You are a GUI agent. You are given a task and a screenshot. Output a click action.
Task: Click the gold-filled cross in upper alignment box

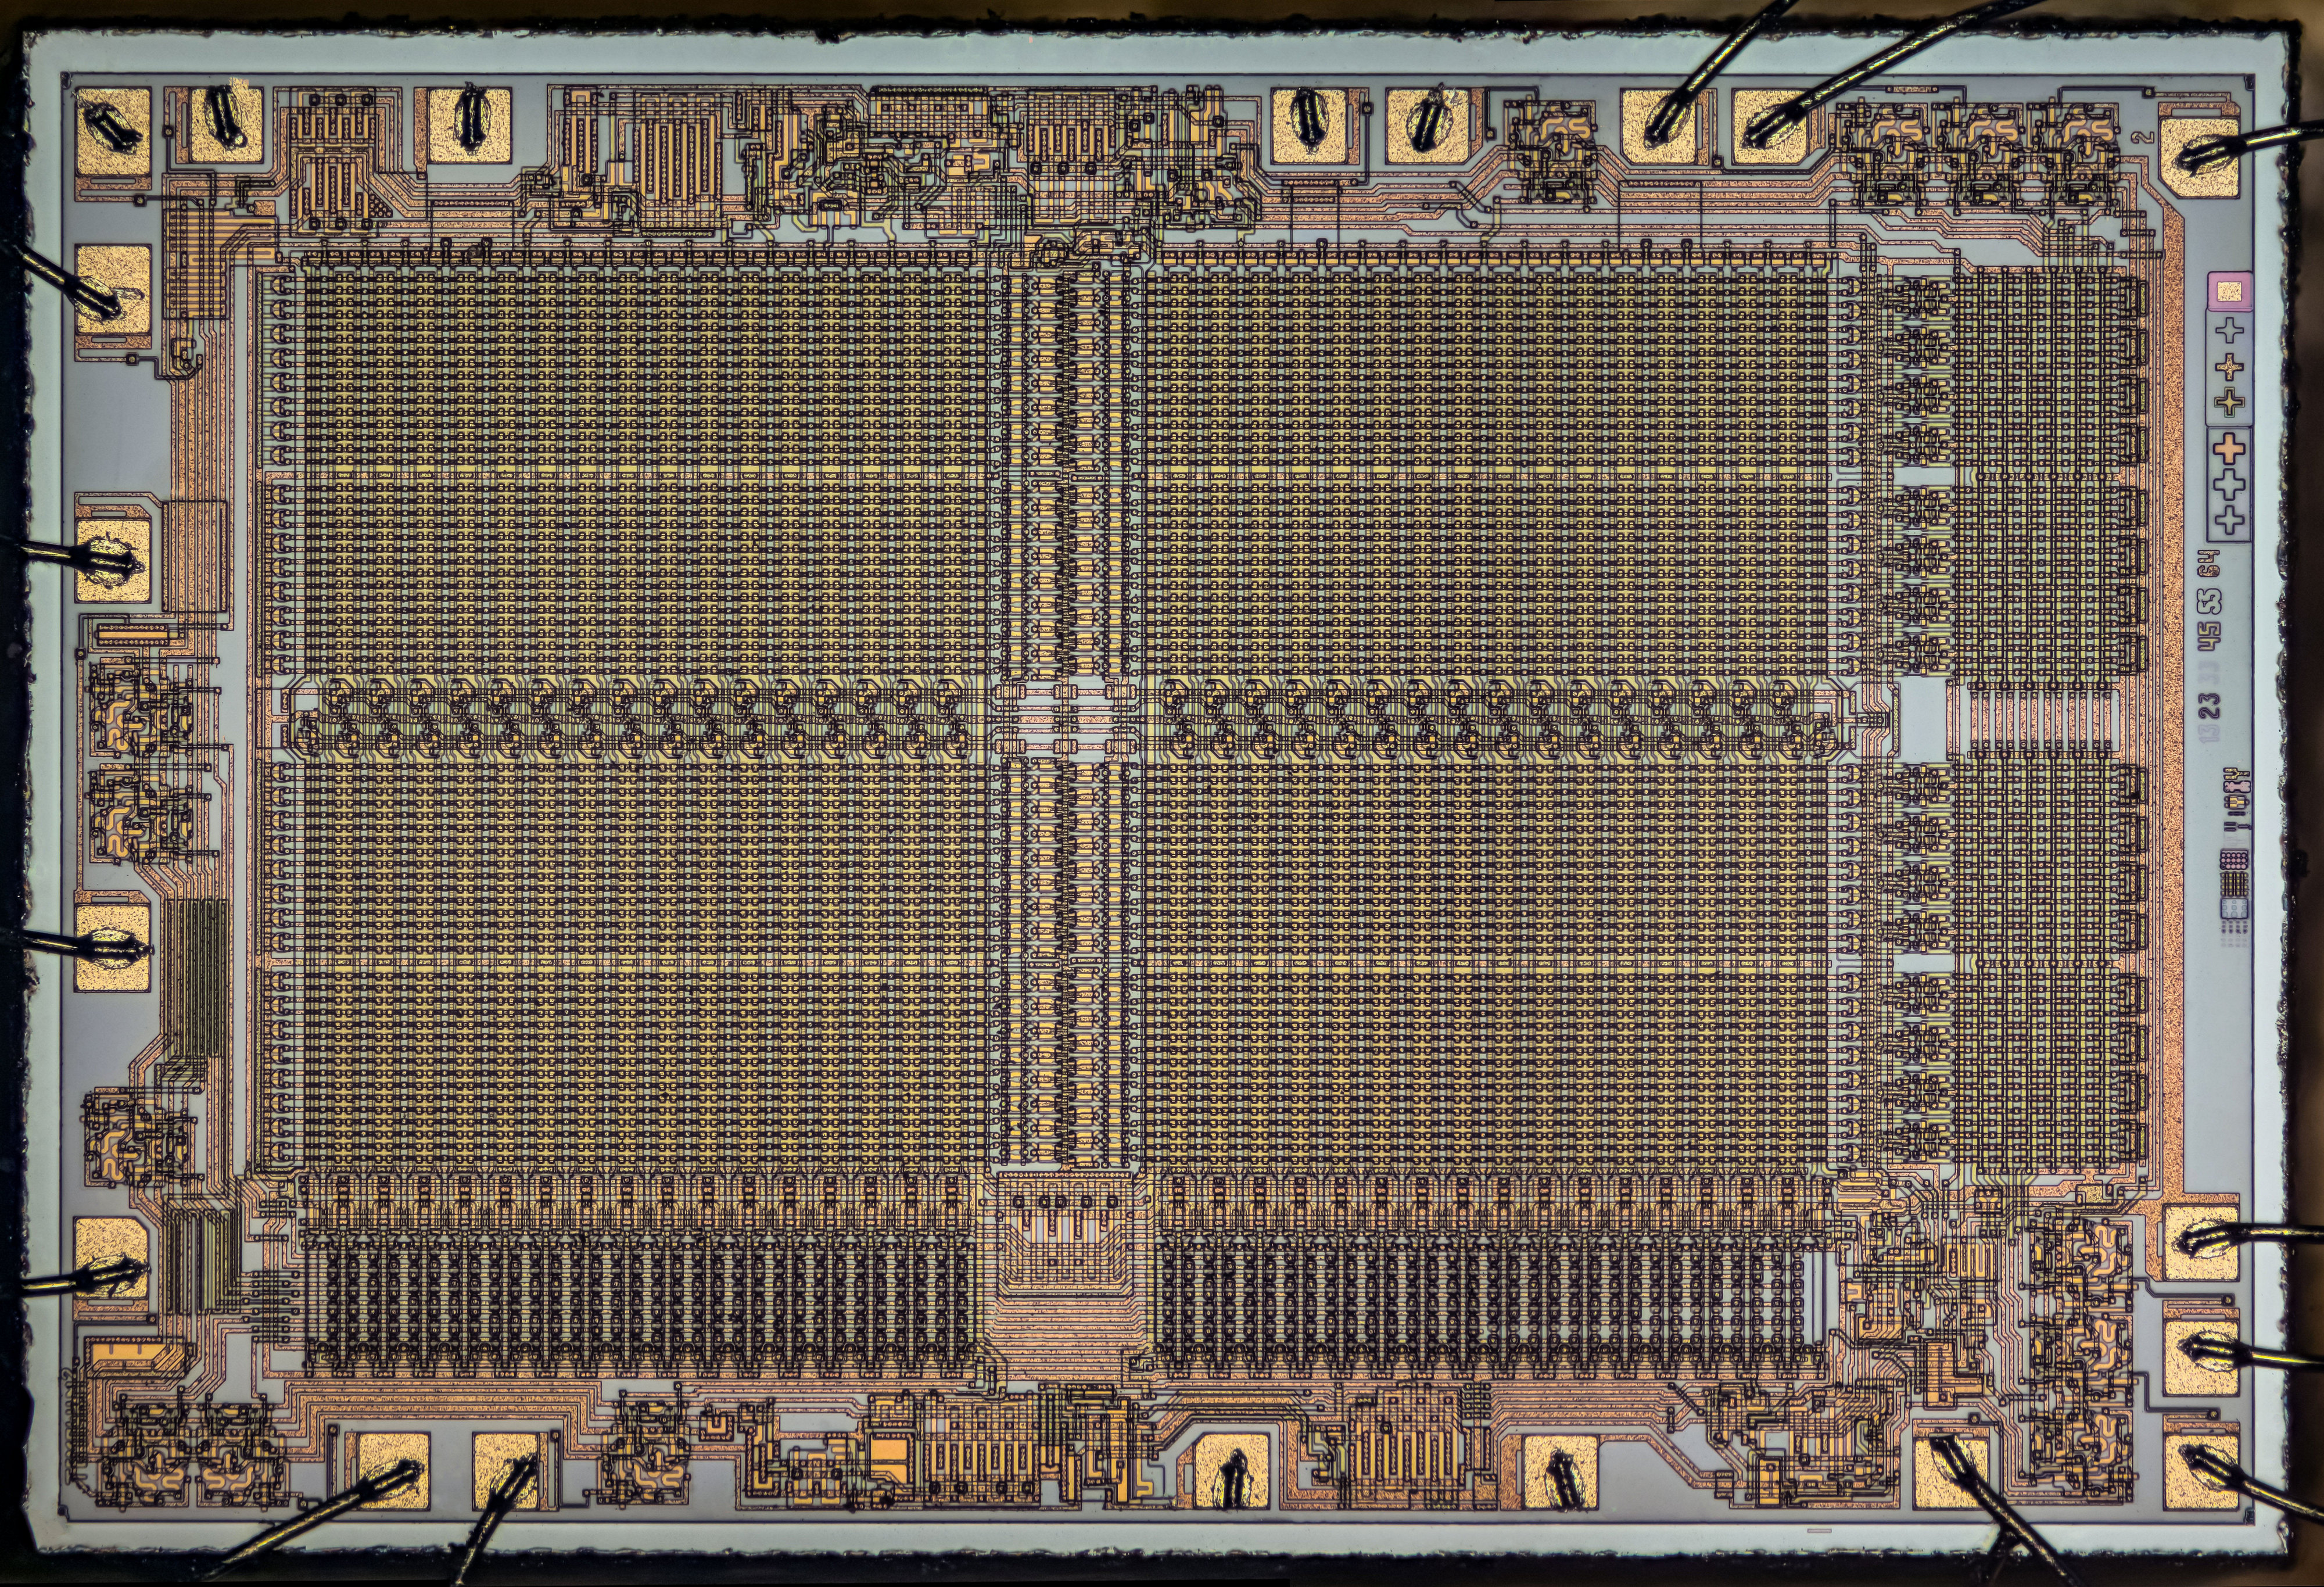pos(2230,367)
